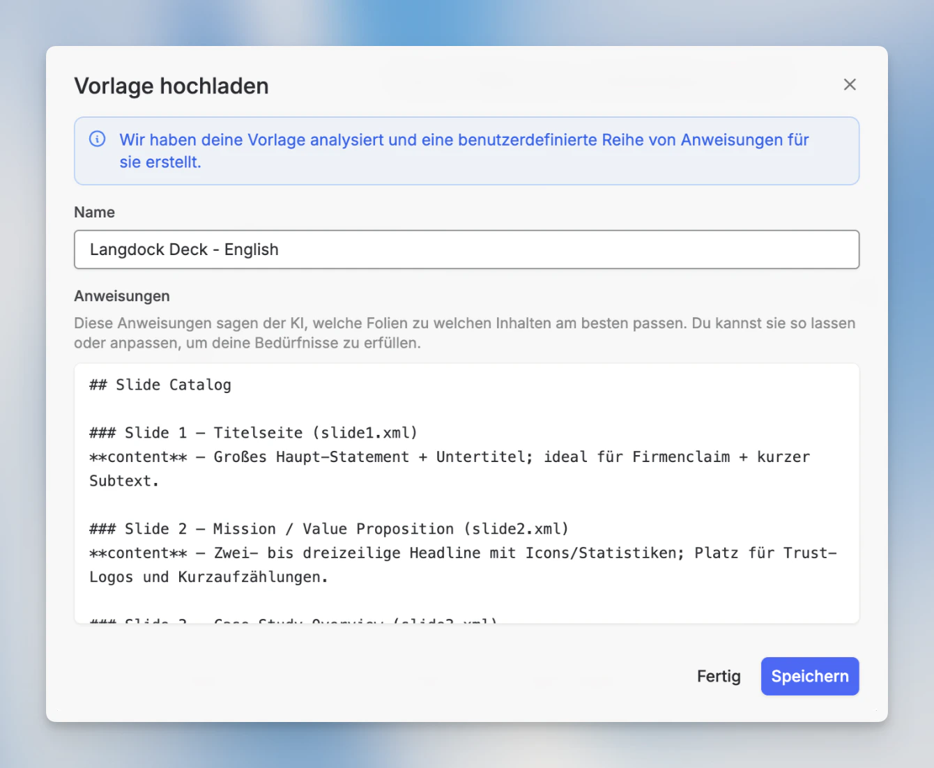Click the Vorlage hochladen dialog title
934x768 pixels.
tap(171, 86)
